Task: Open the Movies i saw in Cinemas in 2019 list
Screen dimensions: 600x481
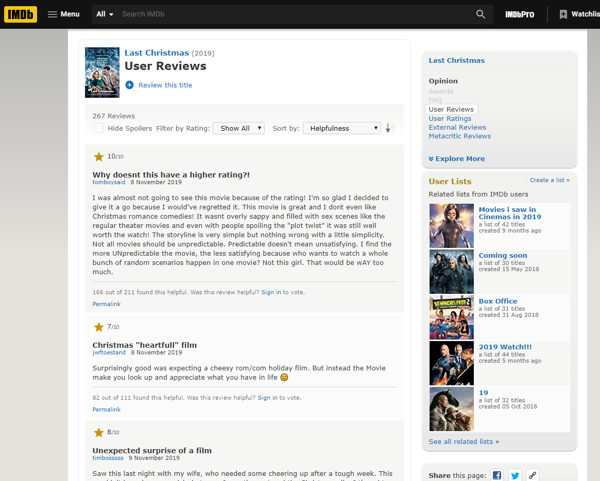Action: (x=510, y=213)
